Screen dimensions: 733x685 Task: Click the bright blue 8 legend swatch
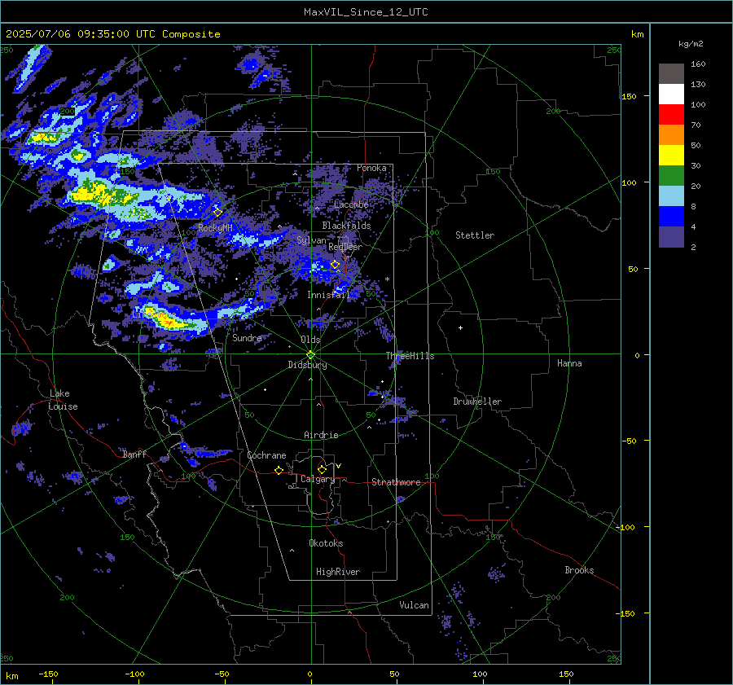pyautogui.click(x=671, y=217)
